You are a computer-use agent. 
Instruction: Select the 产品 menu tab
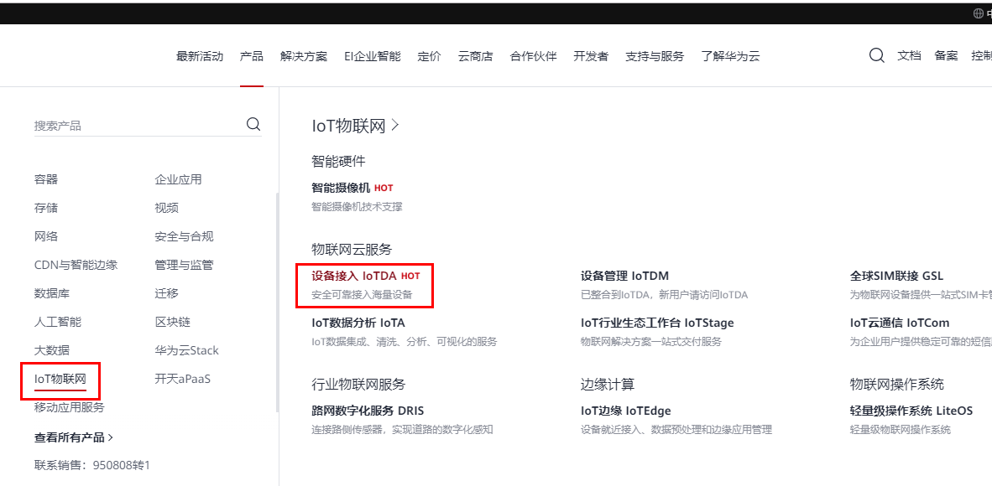coord(251,56)
